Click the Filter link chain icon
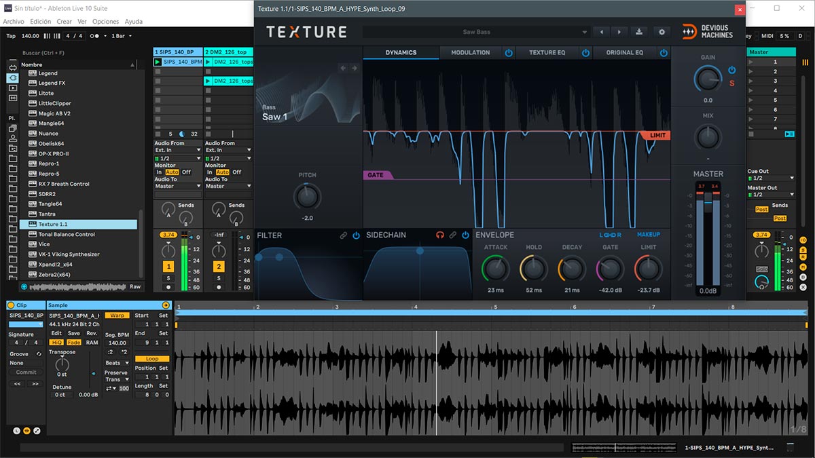 click(x=344, y=235)
